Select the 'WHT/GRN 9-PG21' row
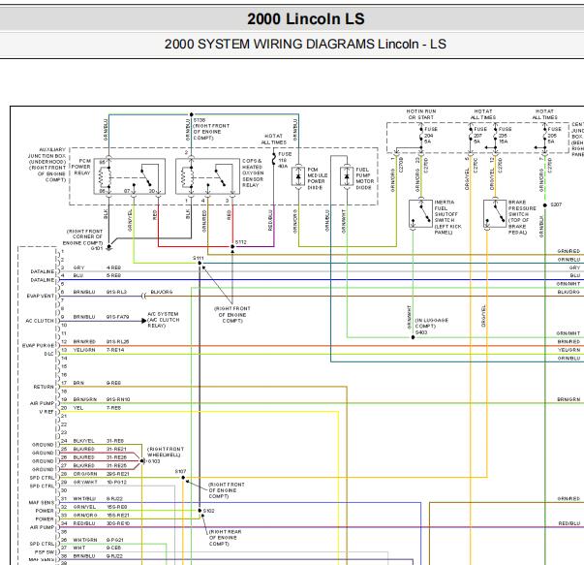Screen dimensions: 584x565 [98, 540]
